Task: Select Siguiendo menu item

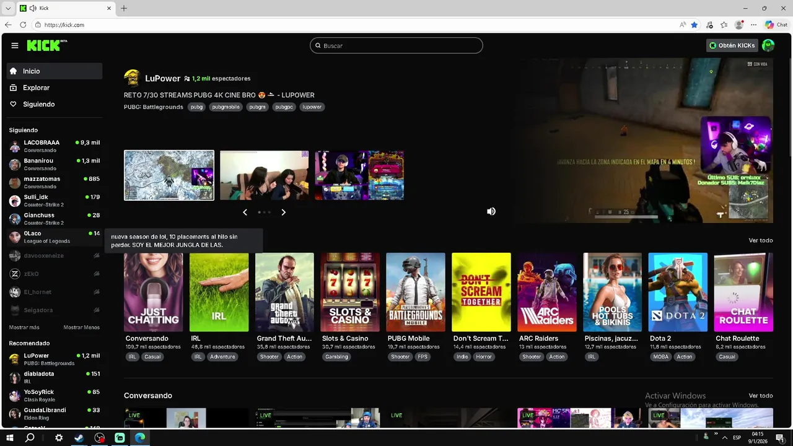Action: [x=55, y=104]
